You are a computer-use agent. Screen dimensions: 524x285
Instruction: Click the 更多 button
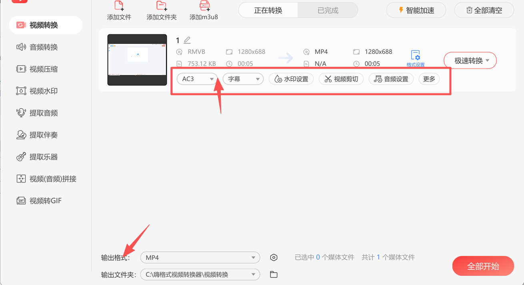(429, 79)
